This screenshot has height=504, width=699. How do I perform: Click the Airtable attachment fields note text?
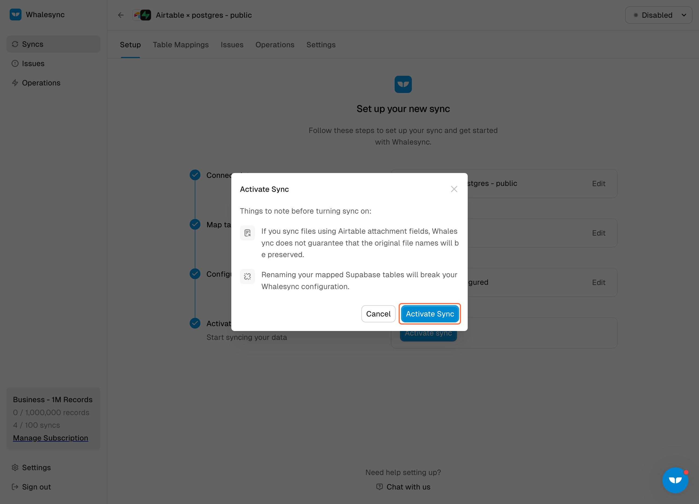point(360,243)
